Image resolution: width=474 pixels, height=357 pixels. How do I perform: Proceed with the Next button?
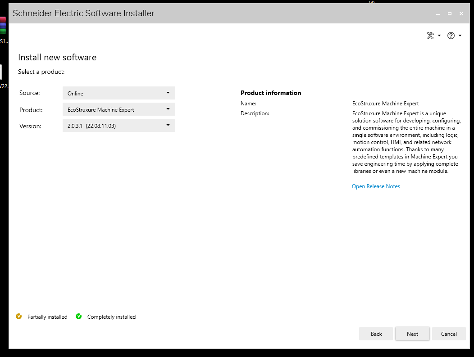coord(412,334)
